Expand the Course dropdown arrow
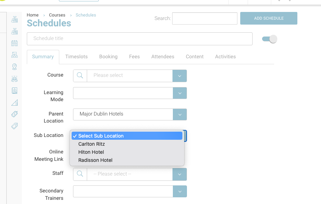This screenshot has width=321, height=204. [180, 75]
